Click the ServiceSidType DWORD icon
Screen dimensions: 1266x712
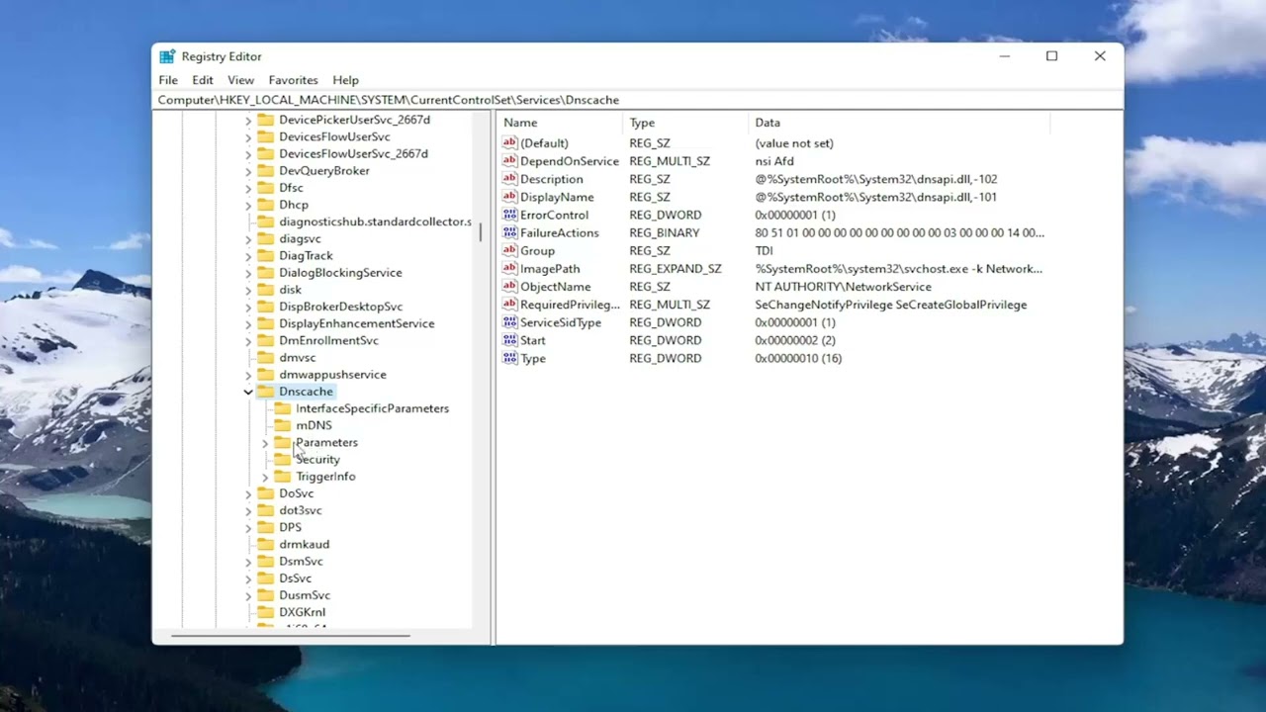pyautogui.click(x=509, y=322)
